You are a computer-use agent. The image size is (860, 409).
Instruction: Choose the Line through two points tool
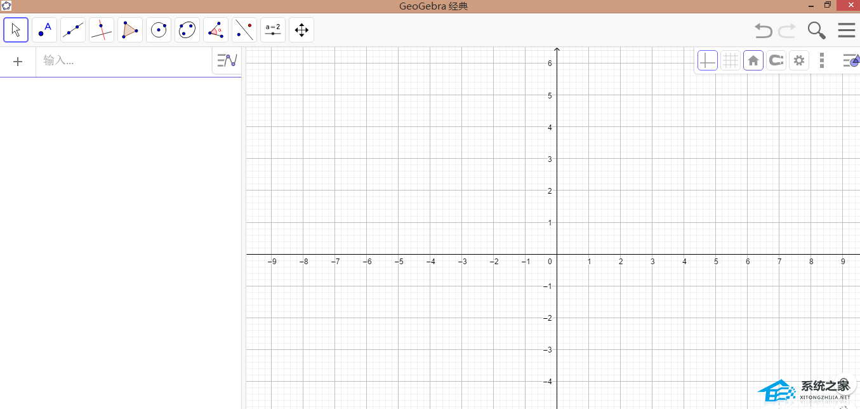tap(73, 30)
